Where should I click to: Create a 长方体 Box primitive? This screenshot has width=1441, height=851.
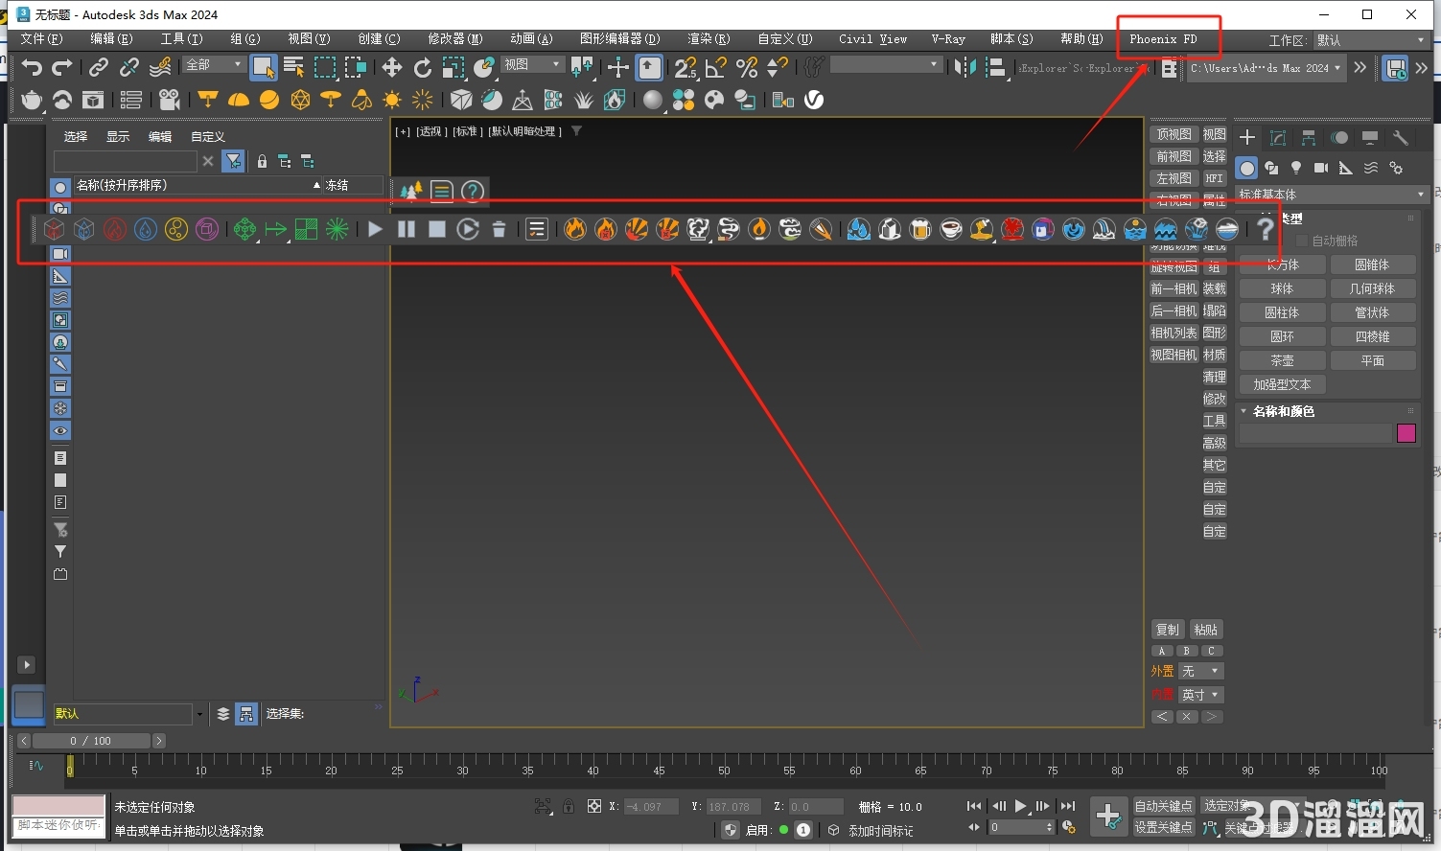click(1281, 264)
